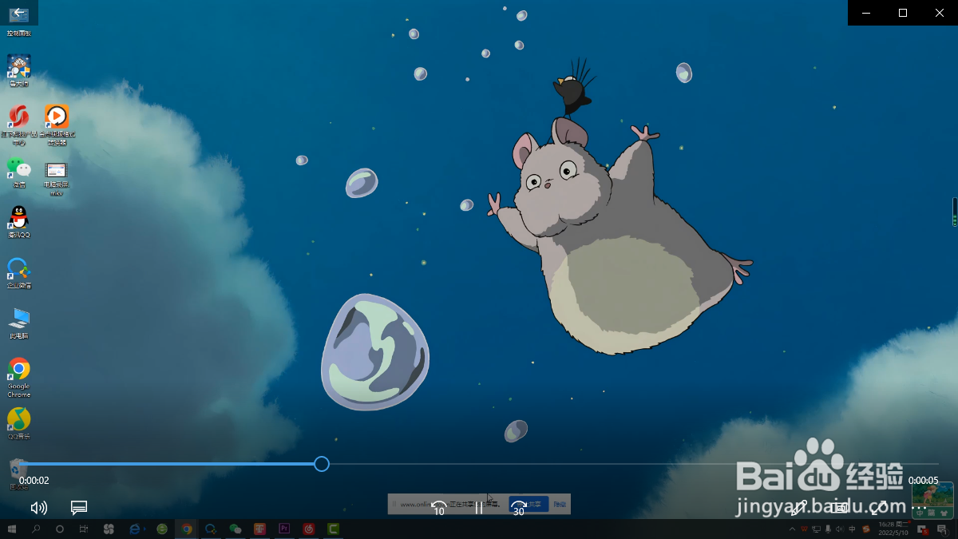Click the 隐藏 link on sharing bar

[x=560, y=505]
